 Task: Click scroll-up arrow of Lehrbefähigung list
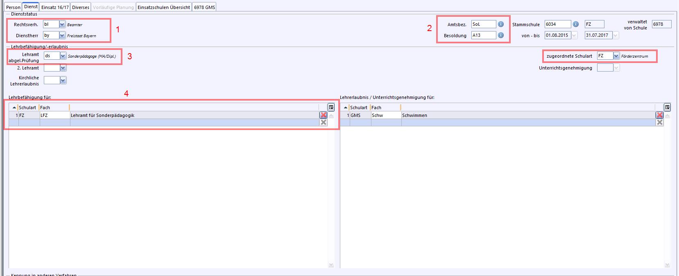pos(331,116)
